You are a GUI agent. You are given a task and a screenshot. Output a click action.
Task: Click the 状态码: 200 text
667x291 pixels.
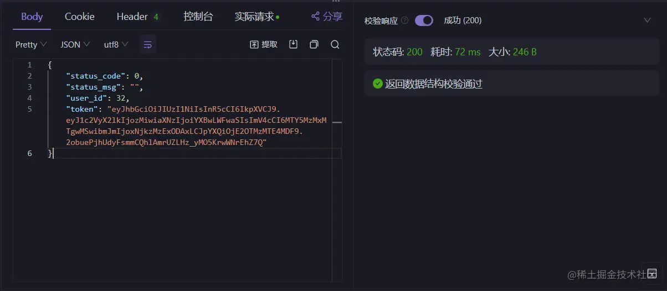[398, 52]
